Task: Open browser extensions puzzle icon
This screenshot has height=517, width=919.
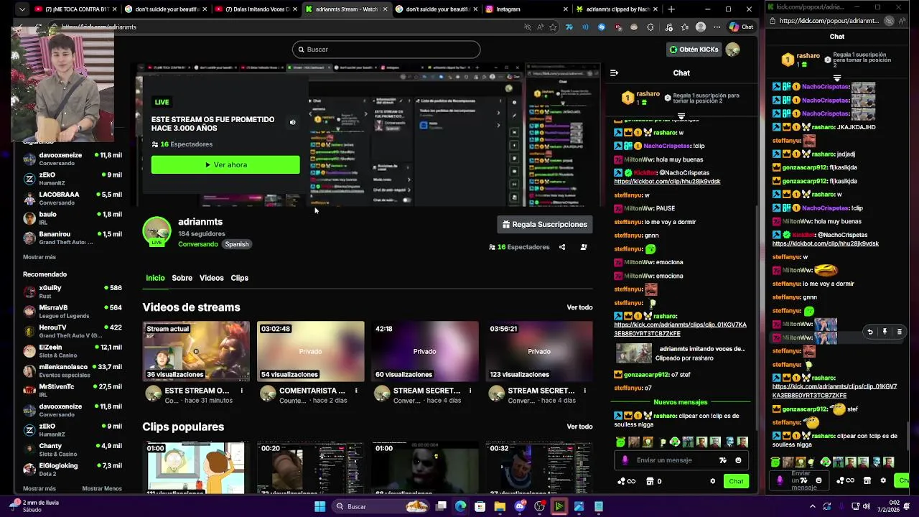Action: pyautogui.click(x=650, y=27)
